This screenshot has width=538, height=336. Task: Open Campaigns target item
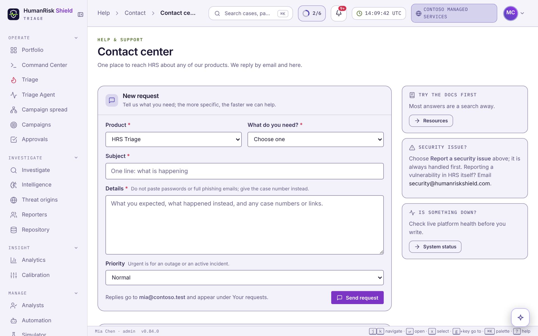click(x=43, y=125)
